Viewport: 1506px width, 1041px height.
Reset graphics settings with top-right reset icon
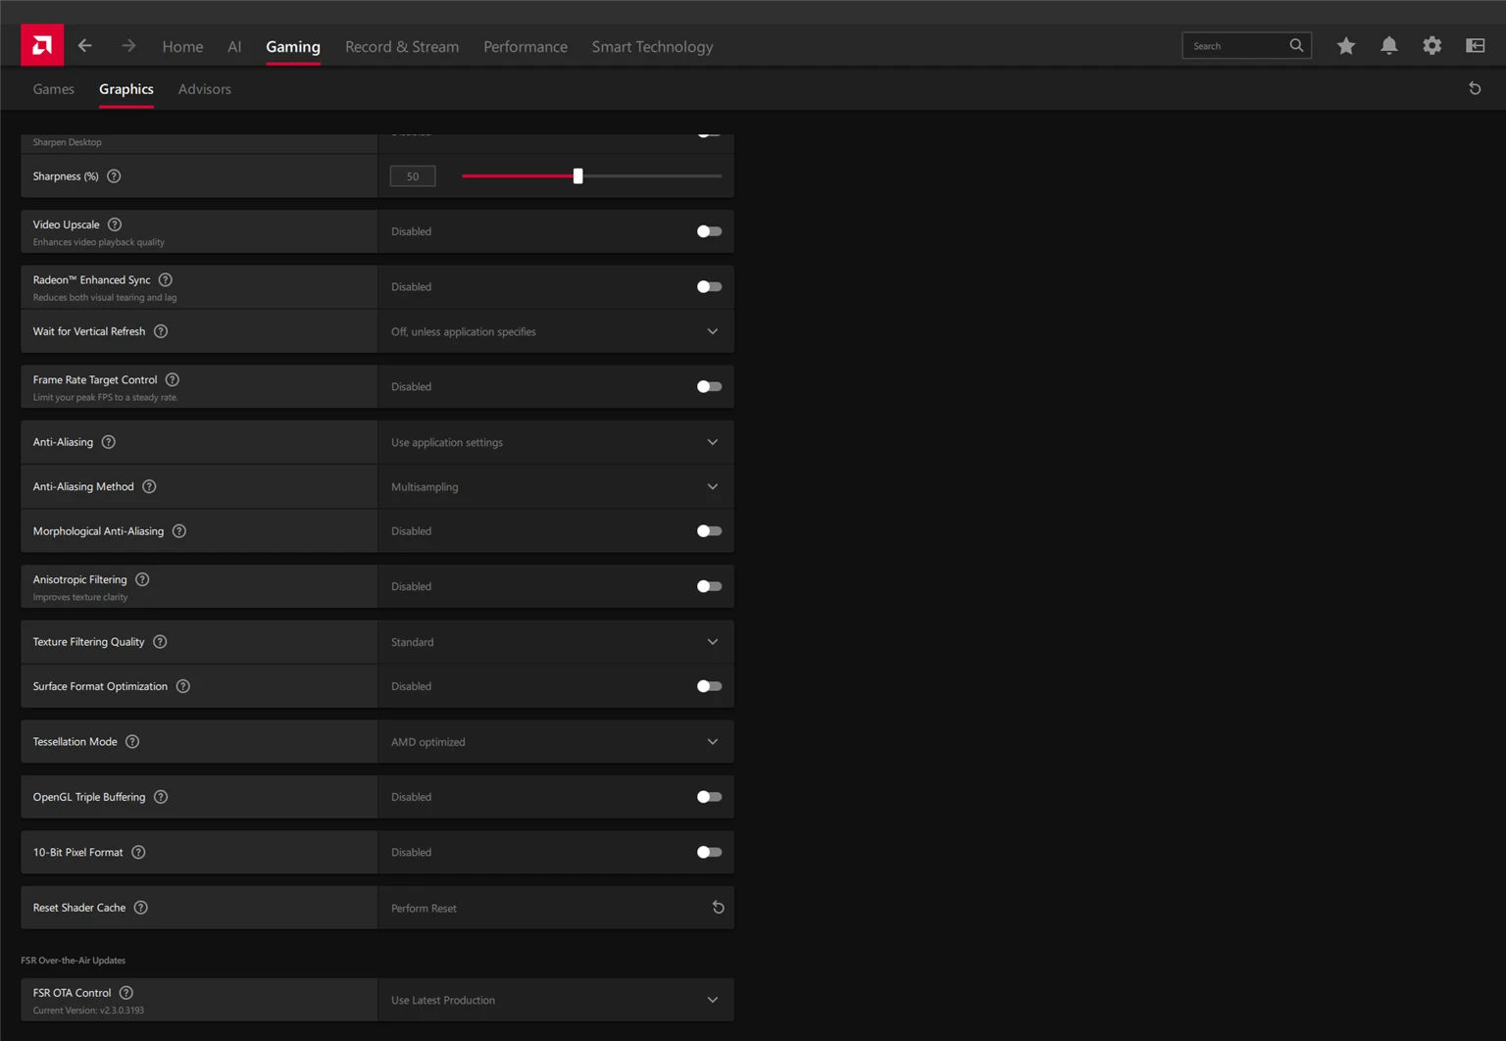click(x=1475, y=88)
